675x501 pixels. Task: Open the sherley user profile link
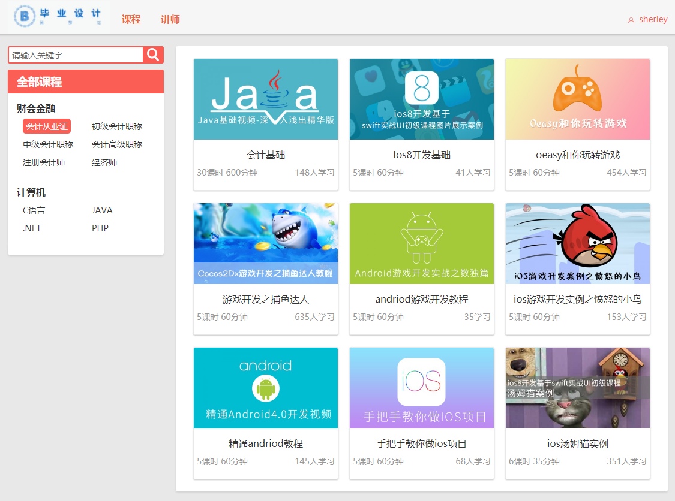653,19
